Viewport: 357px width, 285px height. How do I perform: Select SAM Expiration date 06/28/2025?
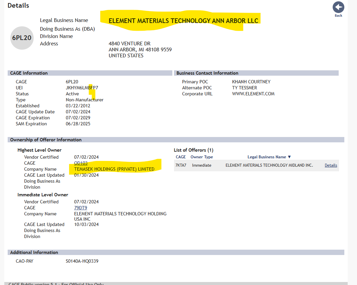(x=78, y=124)
